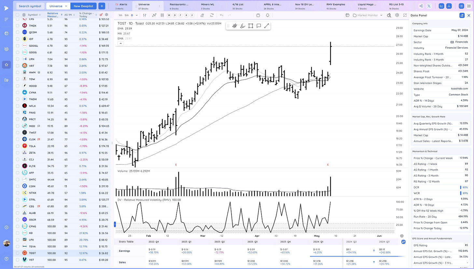
Task: Toggle checkbox for COIN row
Action: (x=18, y=186)
